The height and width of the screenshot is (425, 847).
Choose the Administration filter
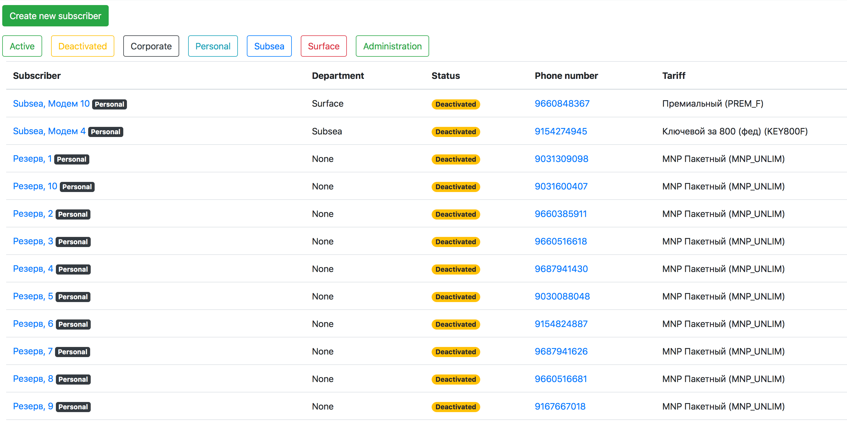[x=392, y=46]
